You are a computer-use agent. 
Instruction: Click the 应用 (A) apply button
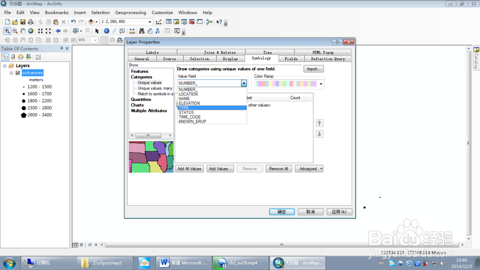[339, 212]
